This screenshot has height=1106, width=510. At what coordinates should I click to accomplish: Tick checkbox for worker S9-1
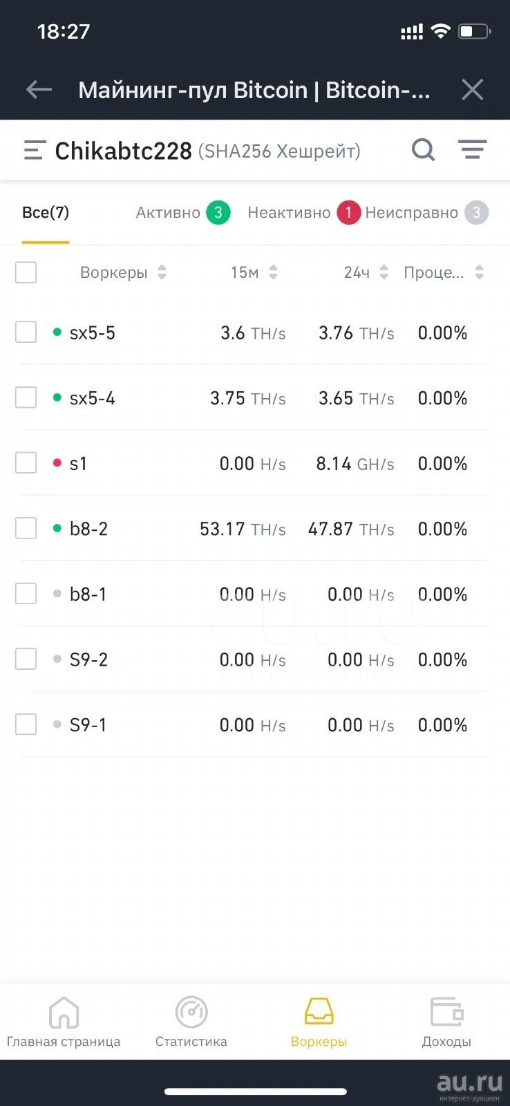pos(26,724)
